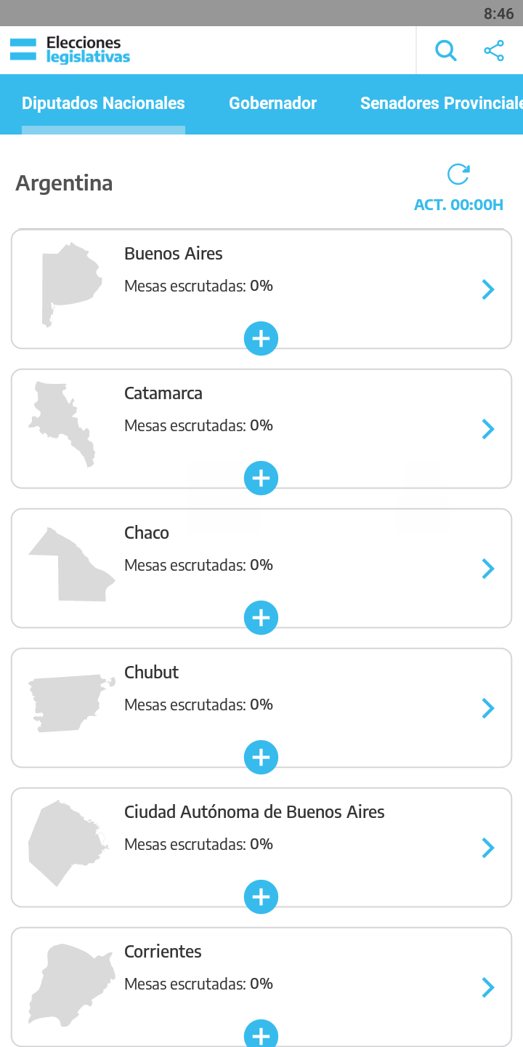Expand the Chaco card plus button

tap(261, 617)
